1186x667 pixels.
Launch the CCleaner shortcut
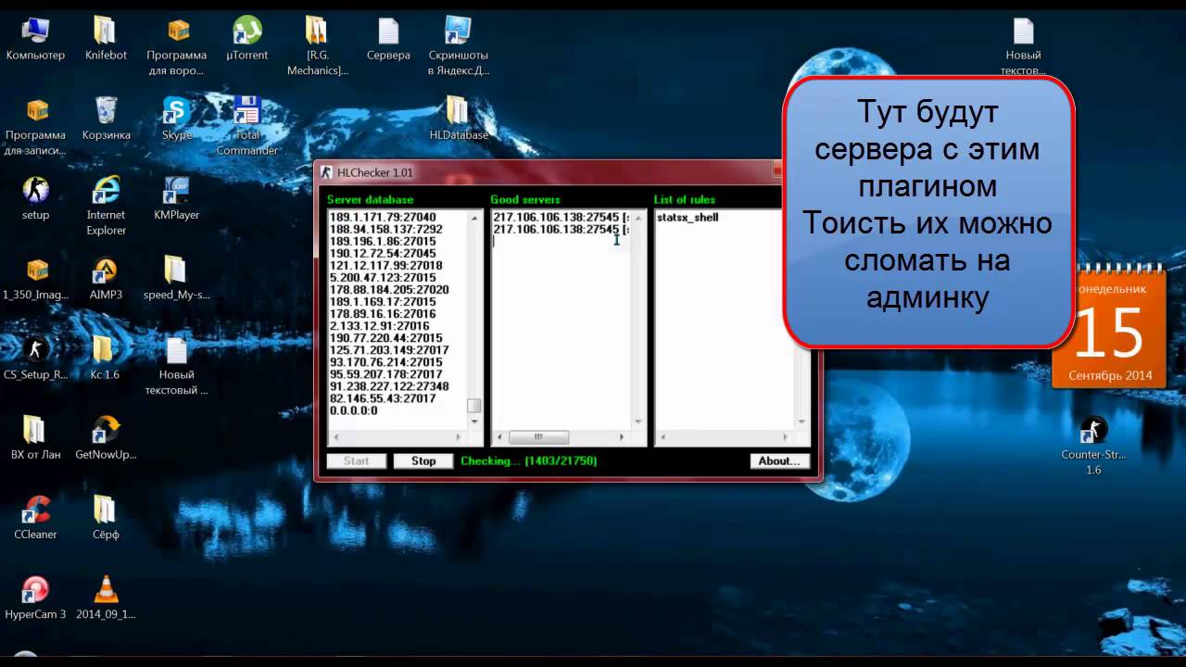[x=35, y=518]
